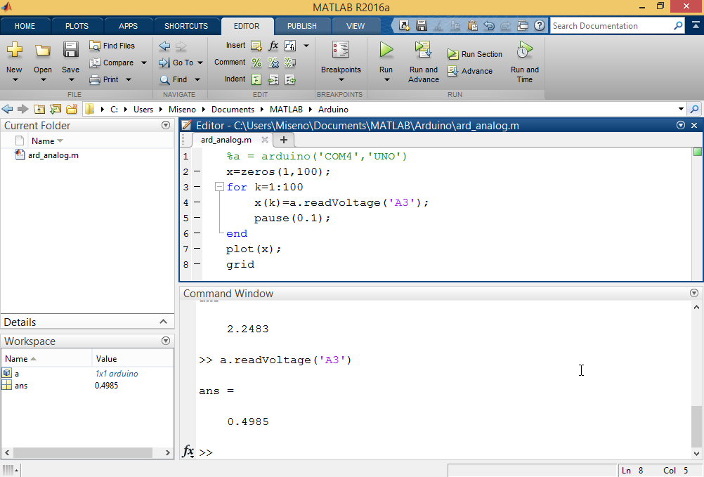Image resolution: width=704 pixels, height=477 pixels.
Task: Open the address bar path dropdown
Action: click(x=681, y=109)
